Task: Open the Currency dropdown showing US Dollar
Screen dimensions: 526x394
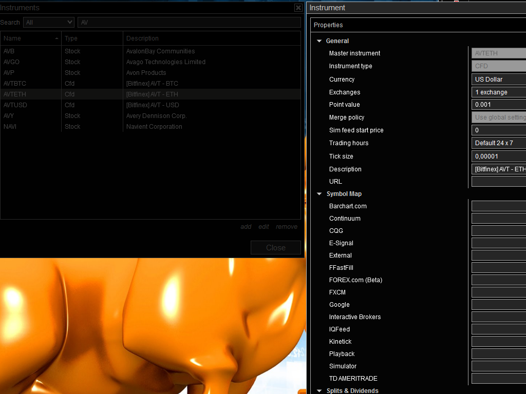Action: point(499,80)
